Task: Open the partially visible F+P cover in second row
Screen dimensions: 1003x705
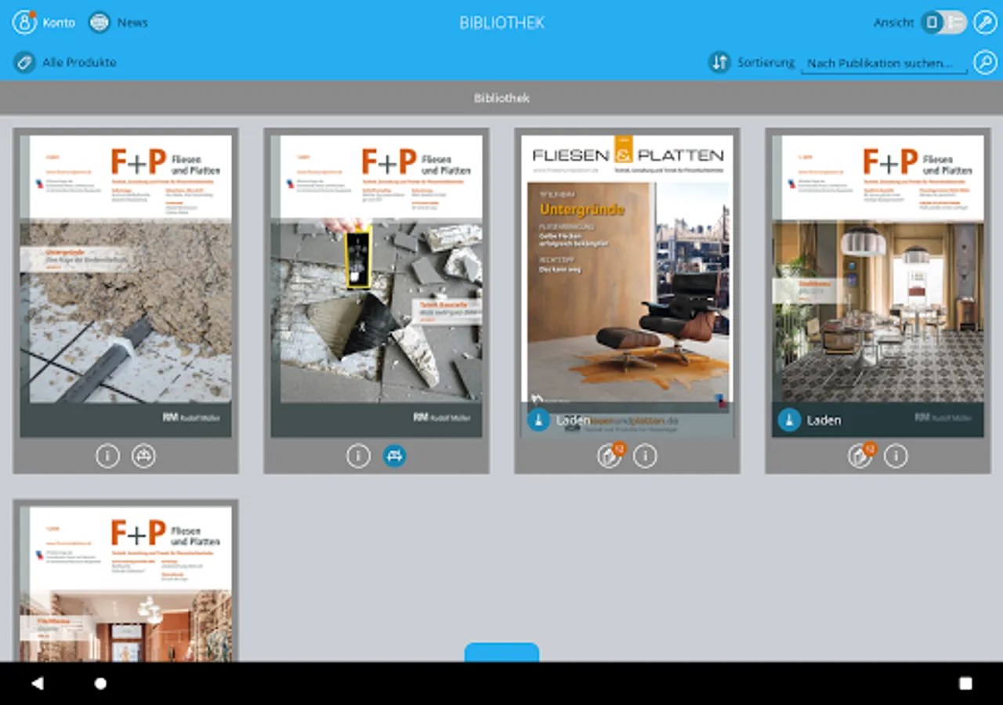Action: (x=125, y=584)
